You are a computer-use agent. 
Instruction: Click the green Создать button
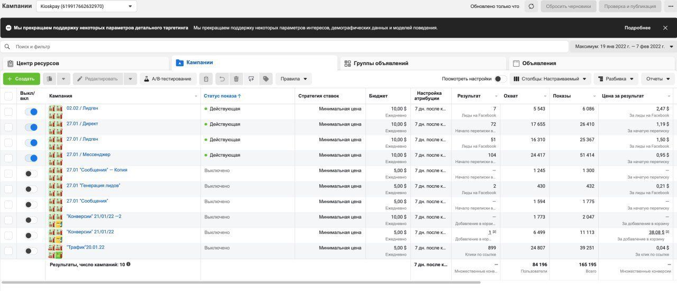coord(21,79)
